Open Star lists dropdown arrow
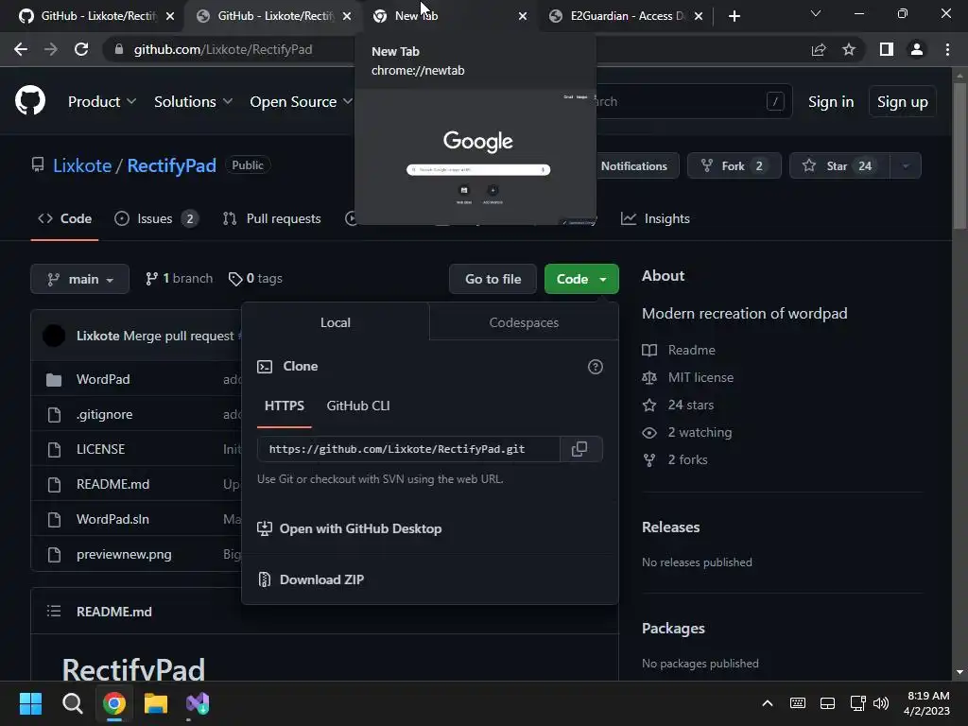 click(906, 166)
